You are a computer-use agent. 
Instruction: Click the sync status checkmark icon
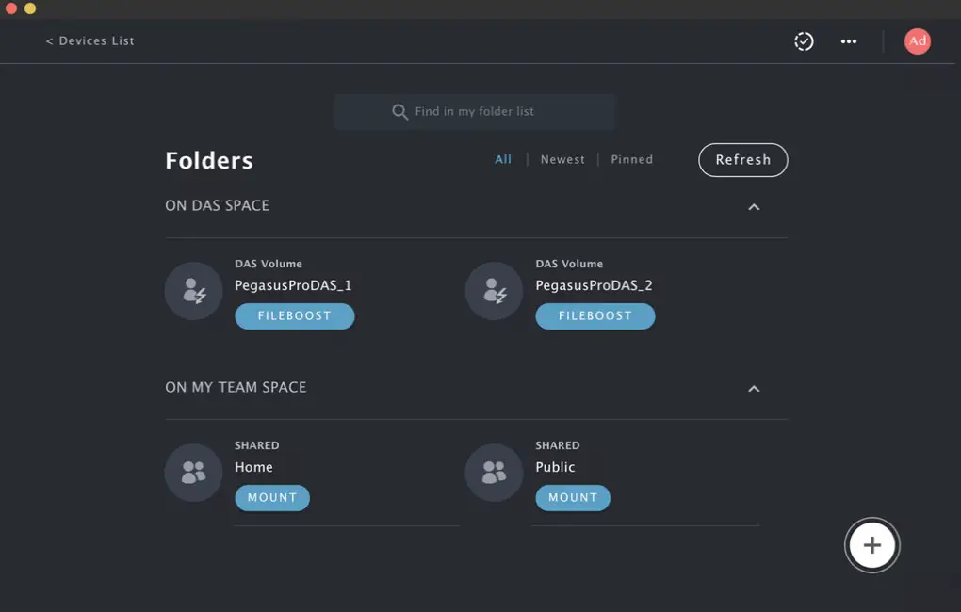coord(804,41)
